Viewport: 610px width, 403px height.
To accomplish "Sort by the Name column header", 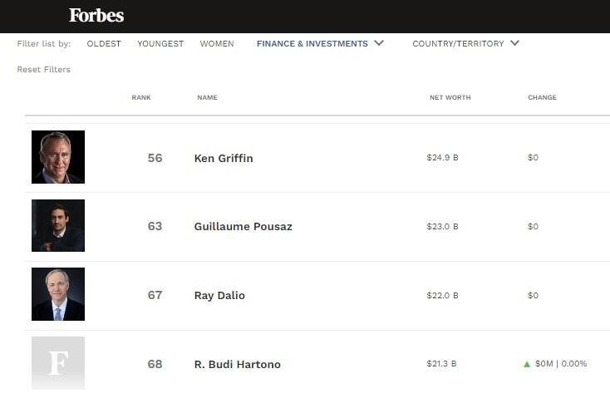I will (x=208, y=97).
